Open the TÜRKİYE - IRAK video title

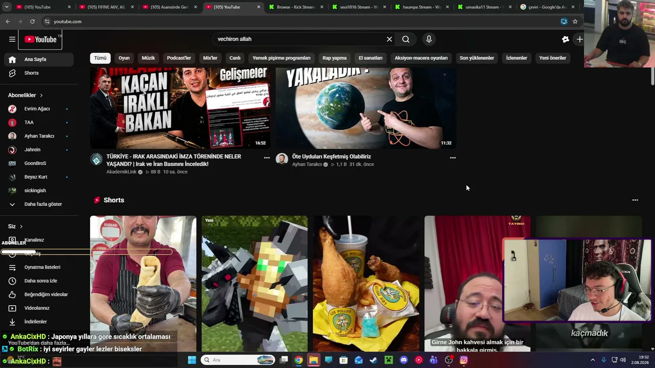coord(174,160)
